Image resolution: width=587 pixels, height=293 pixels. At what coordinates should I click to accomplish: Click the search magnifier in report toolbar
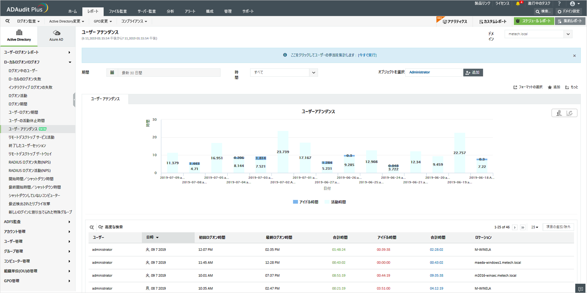(7, 21)
